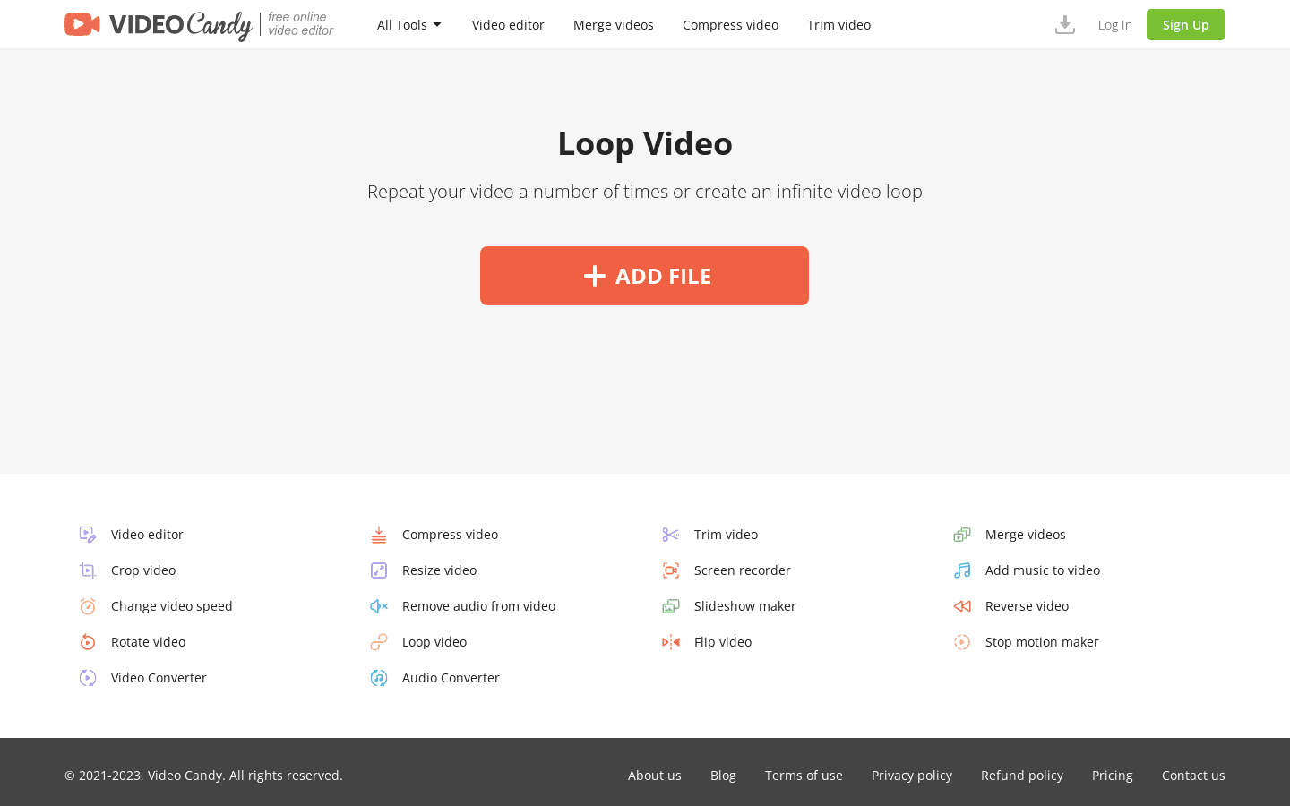Click the download icon in header
The image size is (1290, 806).
pyautogui.click(x=1064, y=25)
